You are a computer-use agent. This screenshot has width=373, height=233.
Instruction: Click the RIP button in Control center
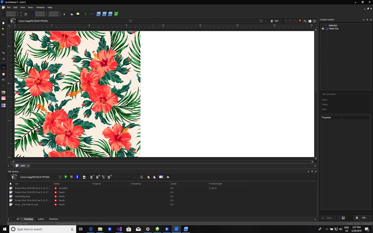pos(362,218)
